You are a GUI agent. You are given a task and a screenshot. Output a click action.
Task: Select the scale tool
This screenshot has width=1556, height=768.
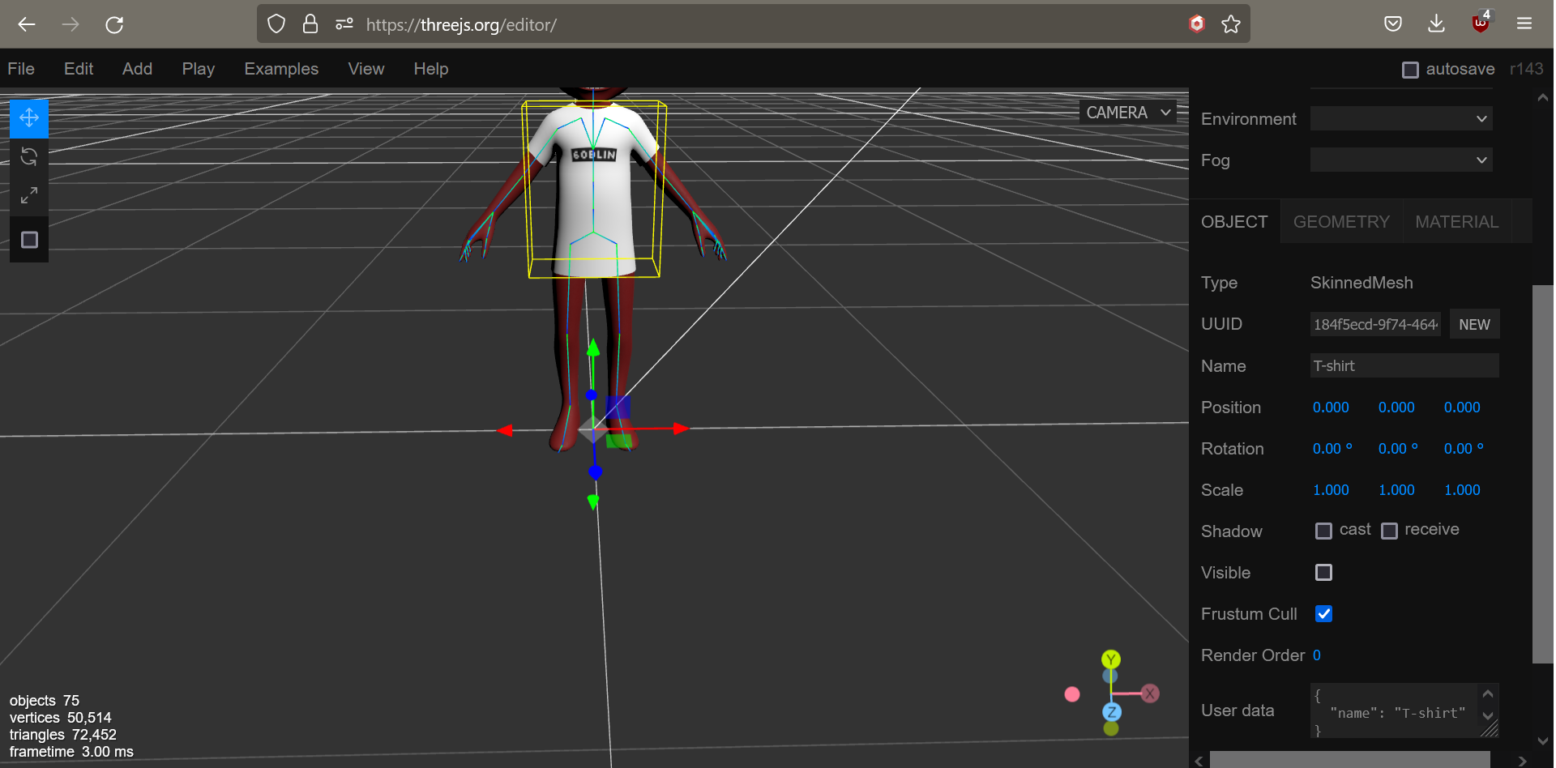pos(28,194)
